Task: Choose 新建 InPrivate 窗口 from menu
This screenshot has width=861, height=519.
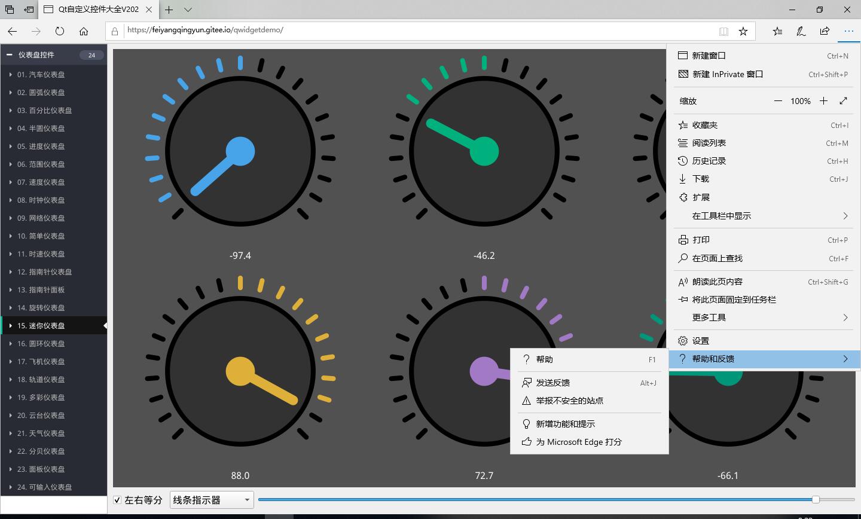Action: [x=727, y=74]
